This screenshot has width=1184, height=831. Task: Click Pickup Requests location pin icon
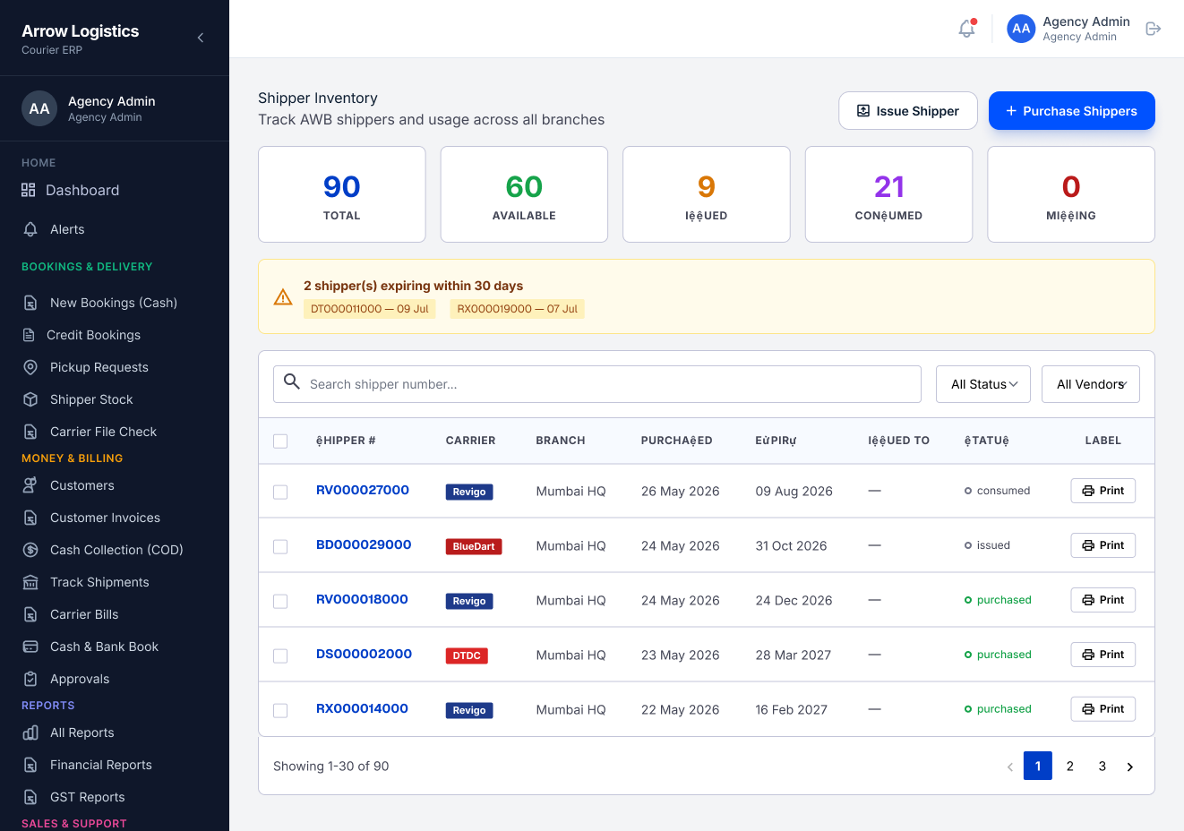pos(30,367)
